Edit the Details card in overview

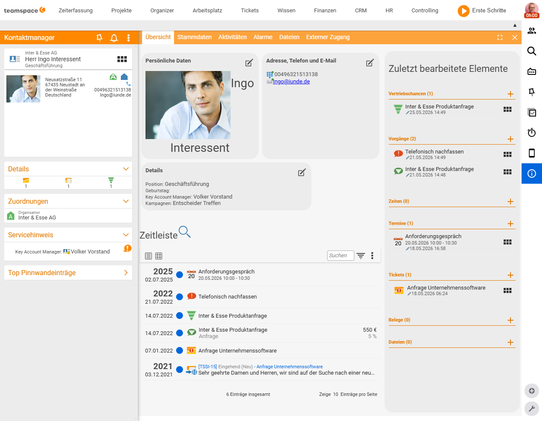click(x=302, y=173)
